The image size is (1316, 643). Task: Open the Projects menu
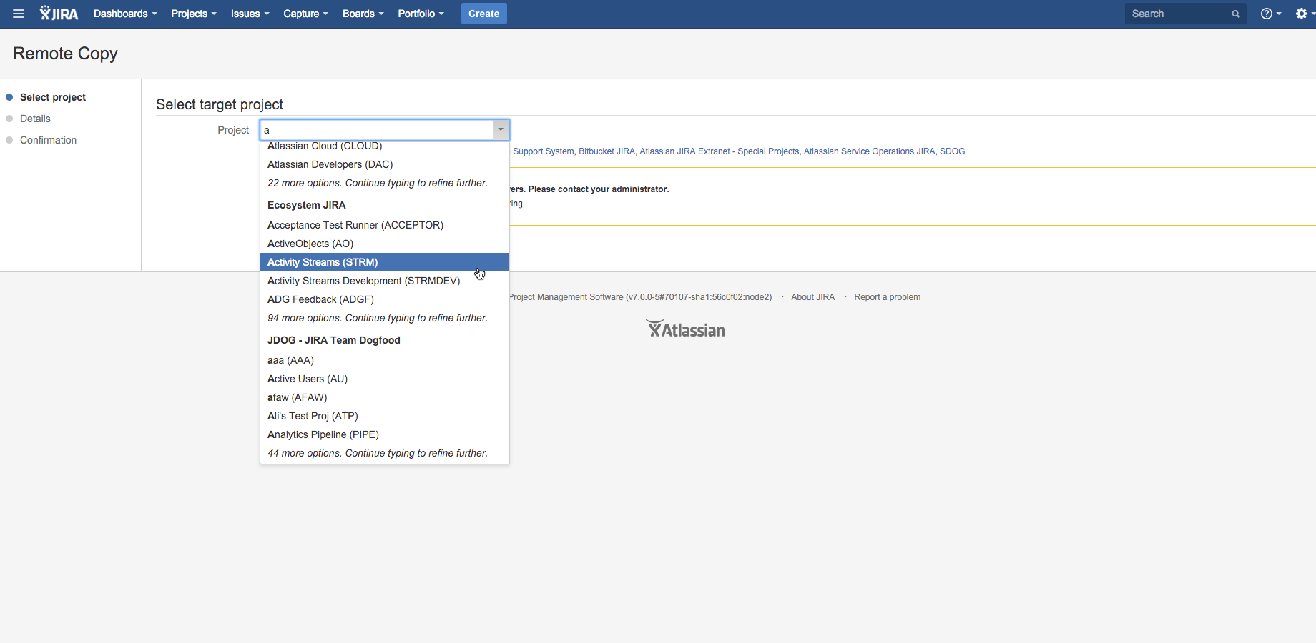tap(193, 14)
